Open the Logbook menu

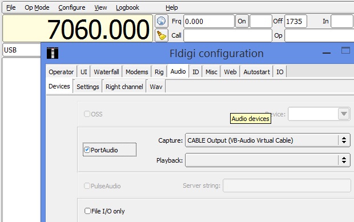click(127, 7)
